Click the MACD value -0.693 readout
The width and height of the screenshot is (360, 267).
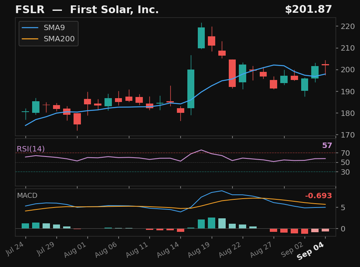[x=319, y=196]
